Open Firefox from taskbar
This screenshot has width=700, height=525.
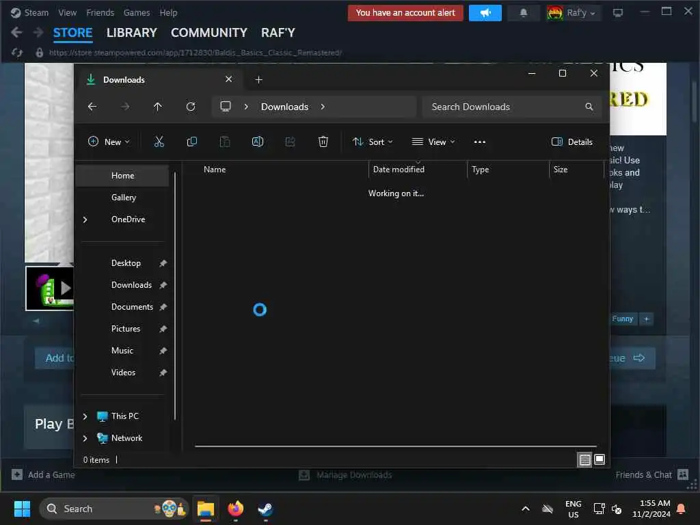pyautogui.click(x=236, y=509)
